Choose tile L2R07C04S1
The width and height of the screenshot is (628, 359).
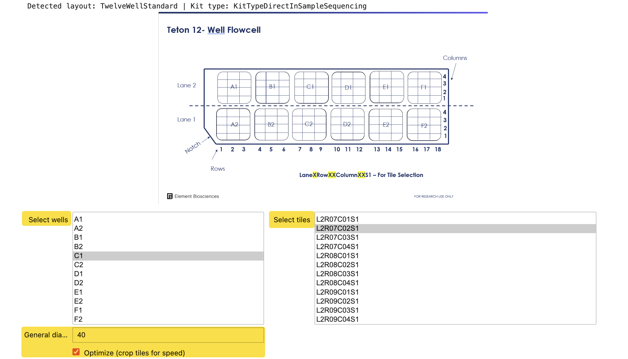tap(455, 247)
